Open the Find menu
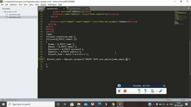The image size is (191, 107). pyautogui.click(x=20, y=5)
